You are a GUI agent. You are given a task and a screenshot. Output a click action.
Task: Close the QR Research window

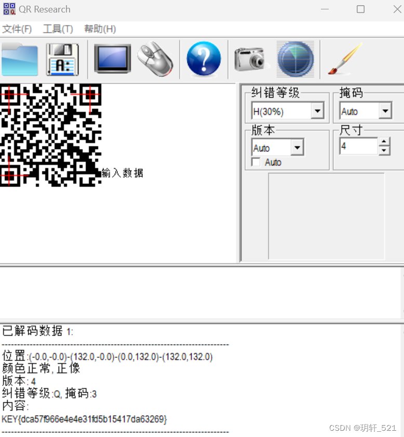point(397,9)
